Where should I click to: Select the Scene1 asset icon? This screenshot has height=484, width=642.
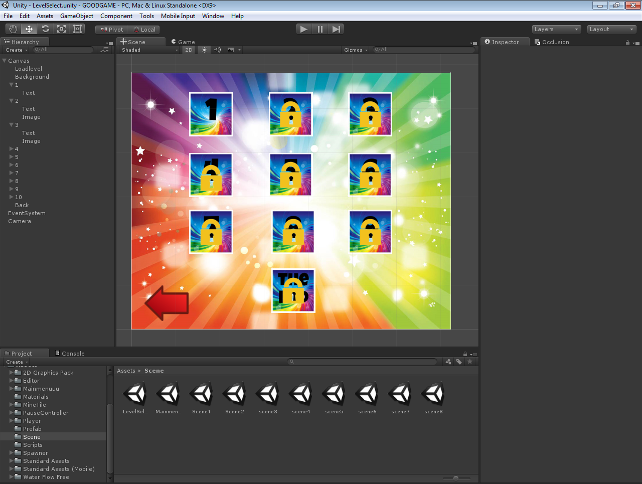[202, 394]
